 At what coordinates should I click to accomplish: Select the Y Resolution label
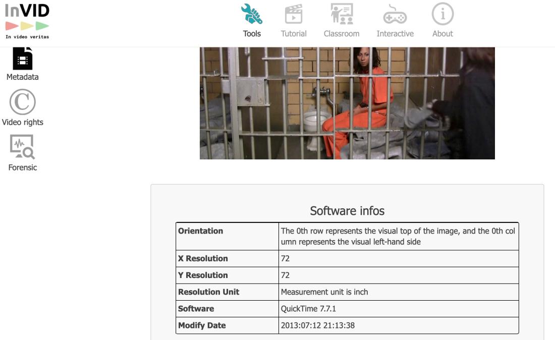[203, 275]
